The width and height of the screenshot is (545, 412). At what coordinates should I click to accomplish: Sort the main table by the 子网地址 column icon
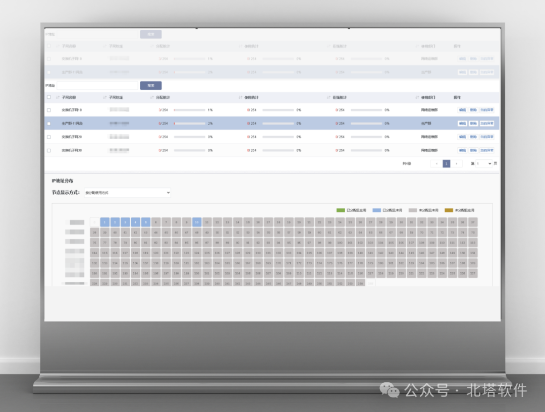click(x=105, y=98)
